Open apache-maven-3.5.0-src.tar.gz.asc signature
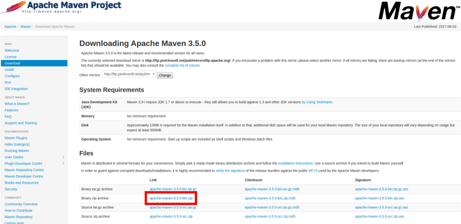Viewport: 461px width, 224px height. [x=381, y=207]
